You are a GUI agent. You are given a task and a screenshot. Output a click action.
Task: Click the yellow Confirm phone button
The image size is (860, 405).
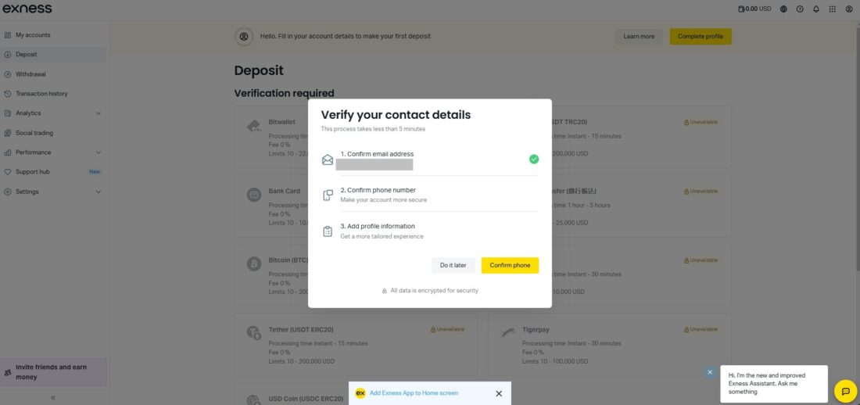pos(510,265)
